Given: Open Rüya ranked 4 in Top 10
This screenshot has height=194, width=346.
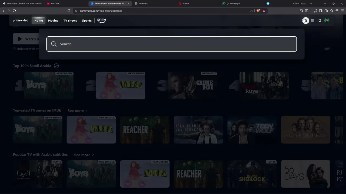Looking at the screenshot, I should [x=264, y=85].
